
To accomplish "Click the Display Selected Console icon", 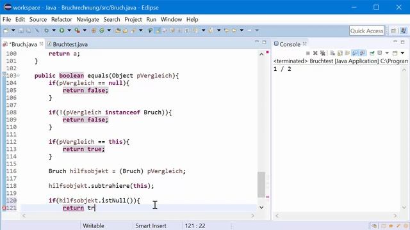I will tap(380, 53).
